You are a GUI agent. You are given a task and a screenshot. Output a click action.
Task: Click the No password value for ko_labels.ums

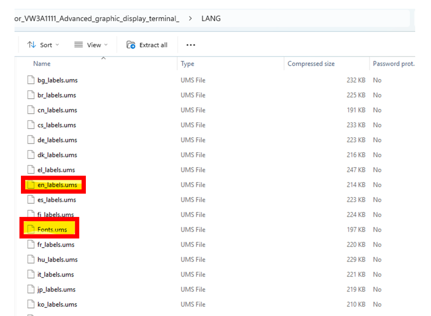click(x=377, y=304)
